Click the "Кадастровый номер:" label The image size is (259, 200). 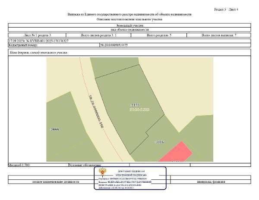(23, 45)
